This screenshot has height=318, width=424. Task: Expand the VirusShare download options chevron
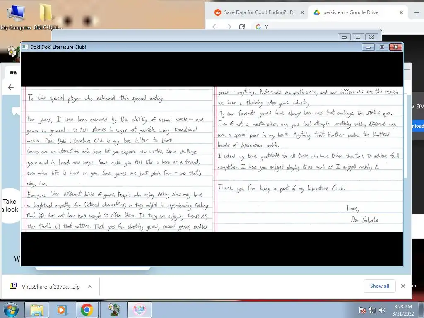point(90,287)
